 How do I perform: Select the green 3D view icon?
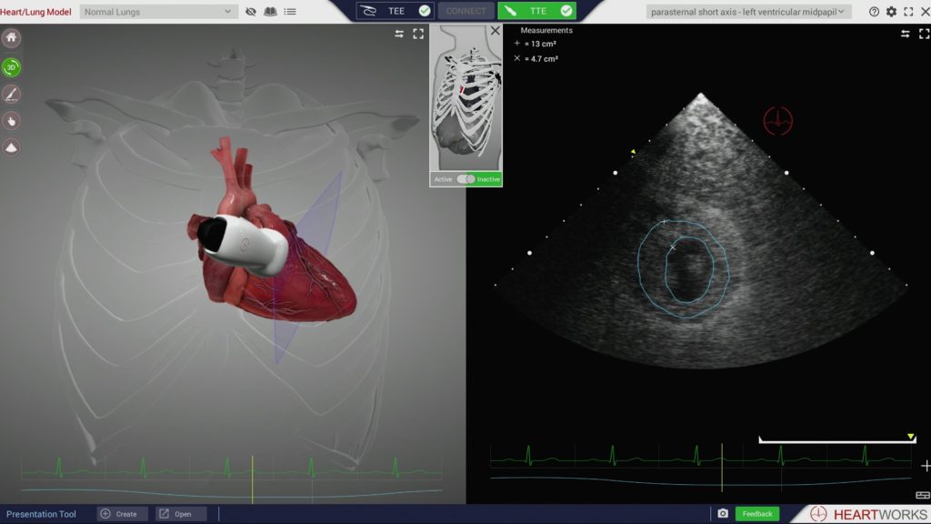[12, 66]
